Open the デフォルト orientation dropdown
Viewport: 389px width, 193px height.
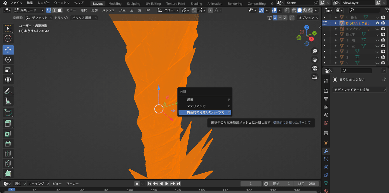point(39,18)
